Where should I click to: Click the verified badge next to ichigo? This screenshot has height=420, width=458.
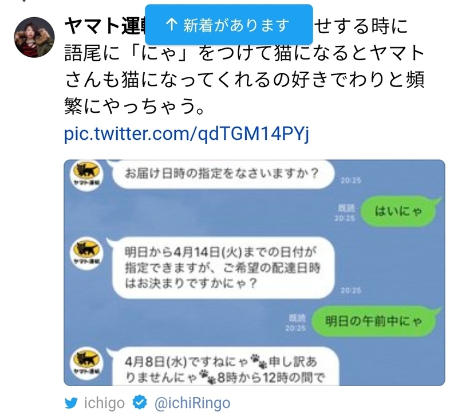[140, 402]
